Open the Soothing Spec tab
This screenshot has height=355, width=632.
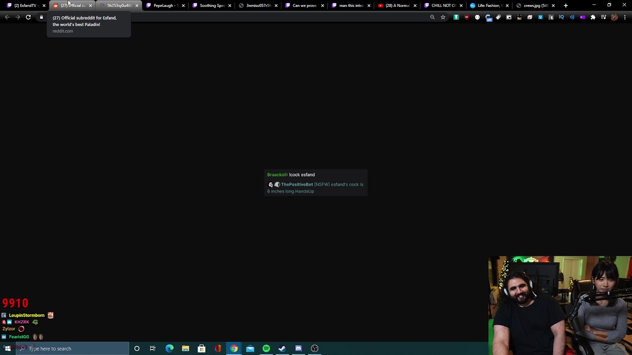pyautogui.click(x=211, y=5)
